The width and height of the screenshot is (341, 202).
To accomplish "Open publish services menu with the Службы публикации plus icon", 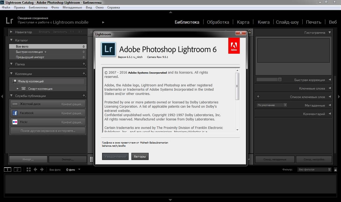I will [x=84, y=96].
